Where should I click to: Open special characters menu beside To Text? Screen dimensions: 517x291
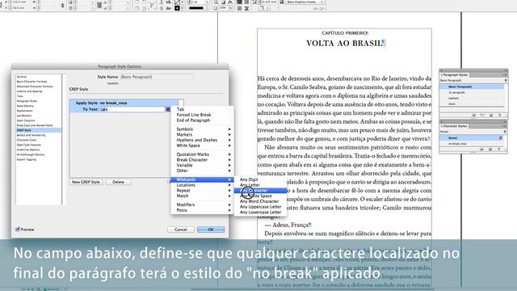pos(168,109)
